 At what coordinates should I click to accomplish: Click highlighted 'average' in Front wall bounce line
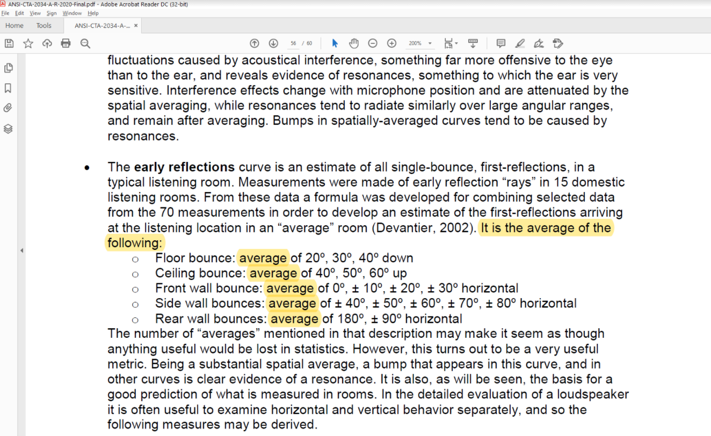click(290, 288)
